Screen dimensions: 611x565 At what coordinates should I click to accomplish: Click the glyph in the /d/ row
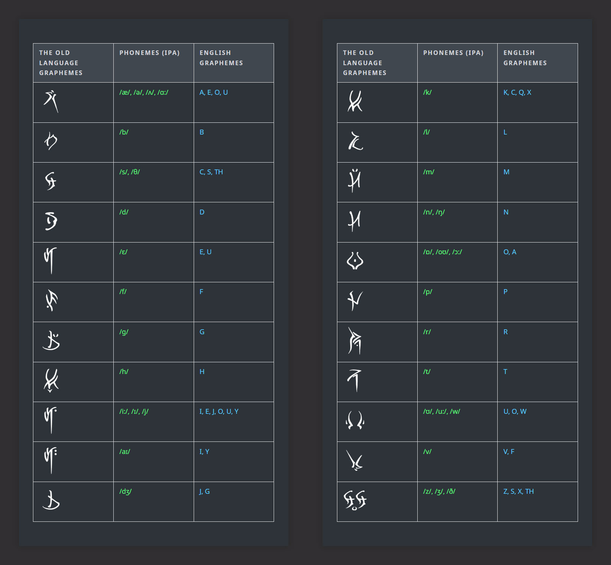(x=51, y=221)
